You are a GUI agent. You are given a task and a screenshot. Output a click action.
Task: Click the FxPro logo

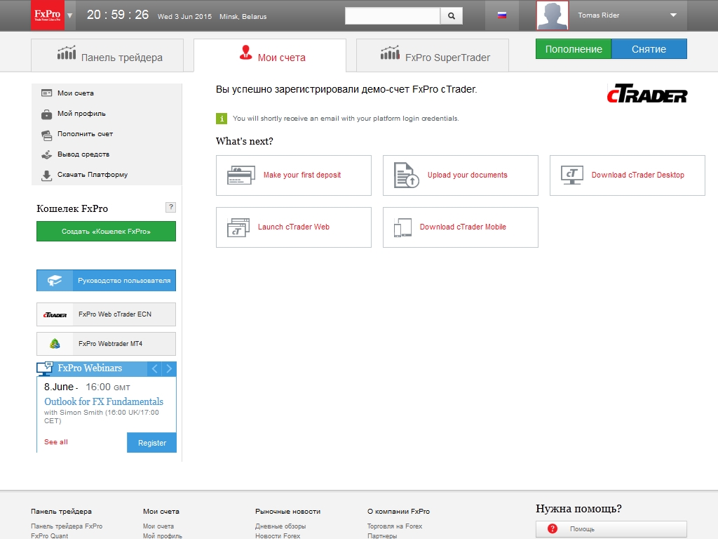pyautogui.click(x=48, y=15)
